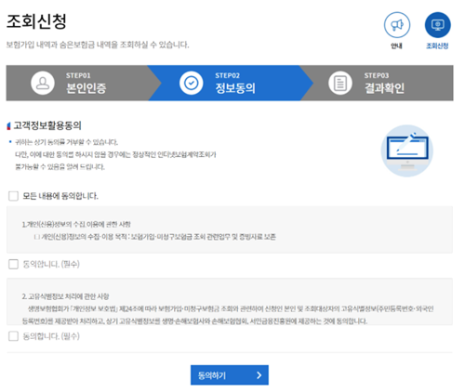The width and height of the screenshot is (465, 392).
Task: Tick 동의합니다 (필수) under section 2
Action: (13, 336)
